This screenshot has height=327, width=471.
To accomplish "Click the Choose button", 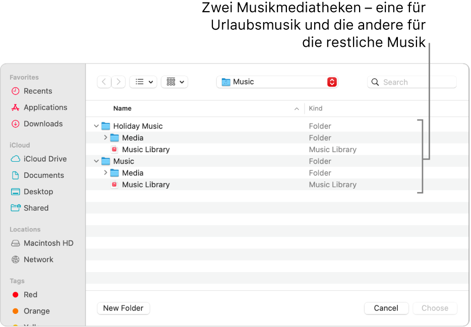I will (435, 308).
